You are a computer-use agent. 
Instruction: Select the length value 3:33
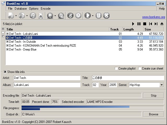[140, 42]
